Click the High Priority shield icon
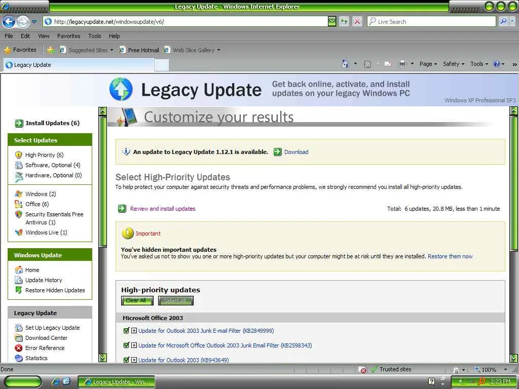This screenshot has width=519, height=389. tap(19, 155)
